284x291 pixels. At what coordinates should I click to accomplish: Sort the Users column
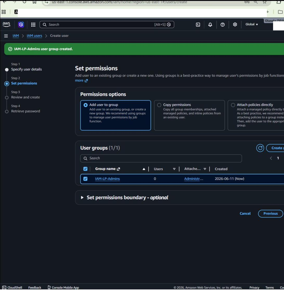click(174, 169)
